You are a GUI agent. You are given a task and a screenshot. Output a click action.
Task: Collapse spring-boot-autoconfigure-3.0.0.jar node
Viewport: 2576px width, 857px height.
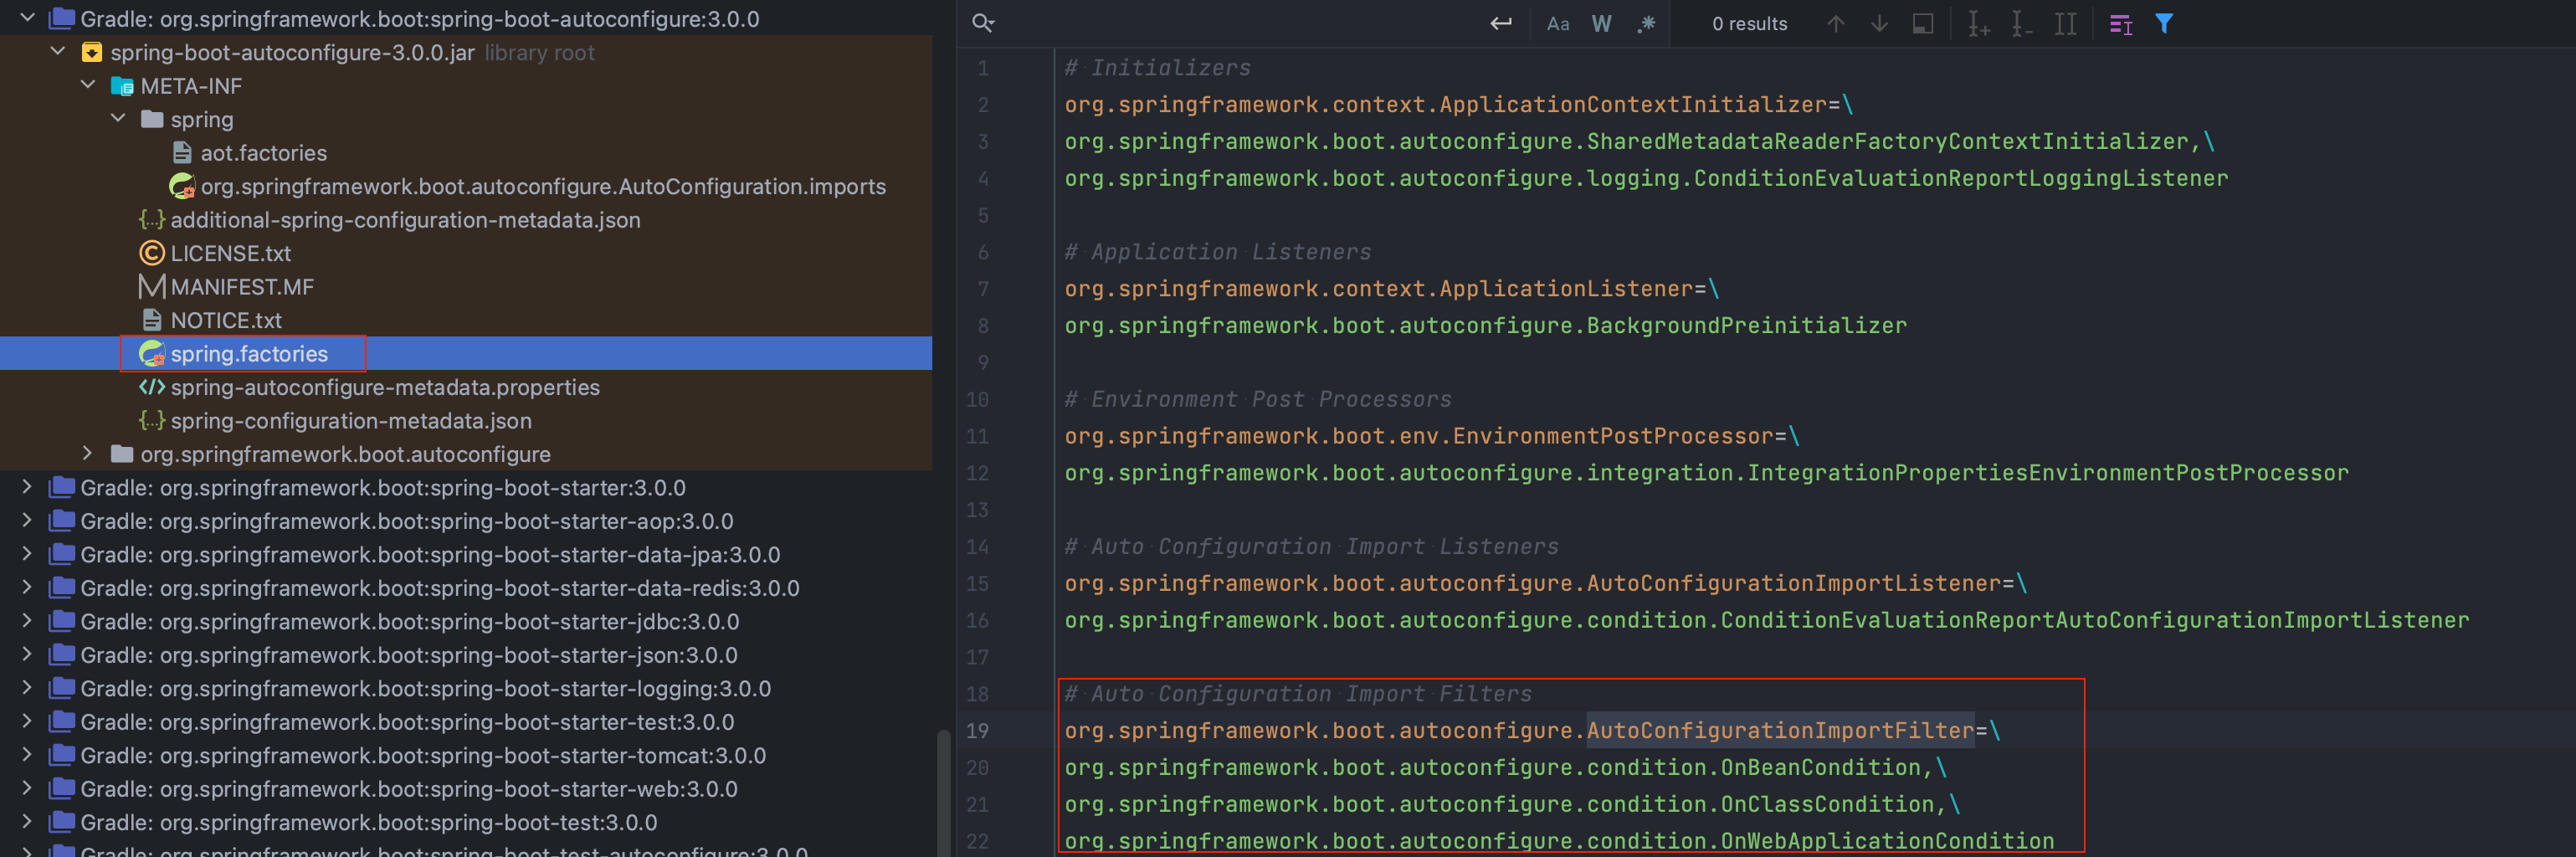pos(58,51)
